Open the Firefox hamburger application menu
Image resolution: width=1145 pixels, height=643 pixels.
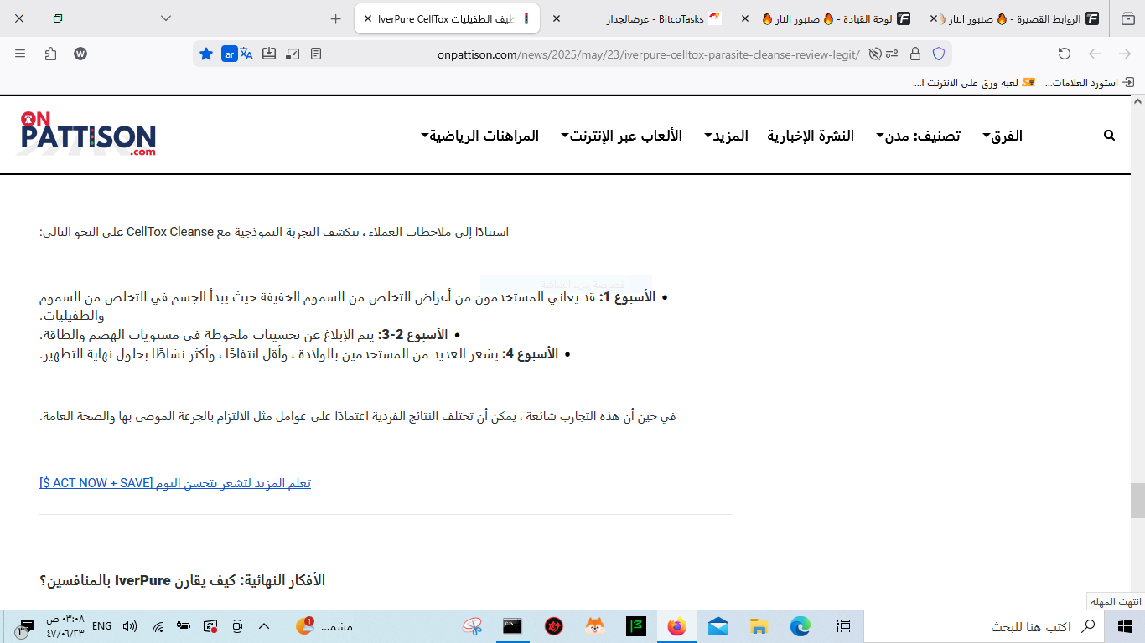coord(20,54)
